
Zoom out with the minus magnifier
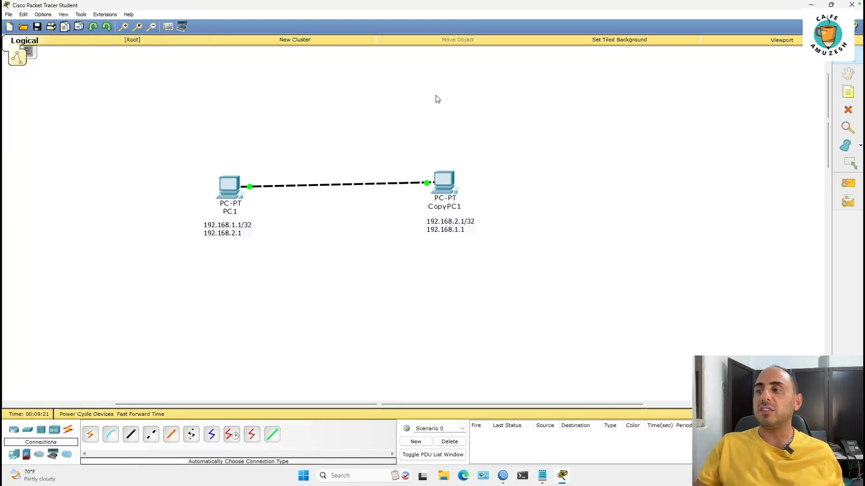pyautogui.click(x=151, y=27)
